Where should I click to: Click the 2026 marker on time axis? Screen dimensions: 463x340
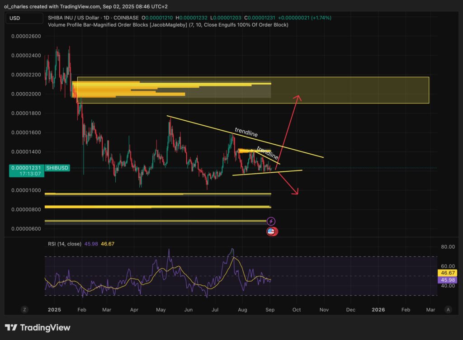tap(378, 310)
